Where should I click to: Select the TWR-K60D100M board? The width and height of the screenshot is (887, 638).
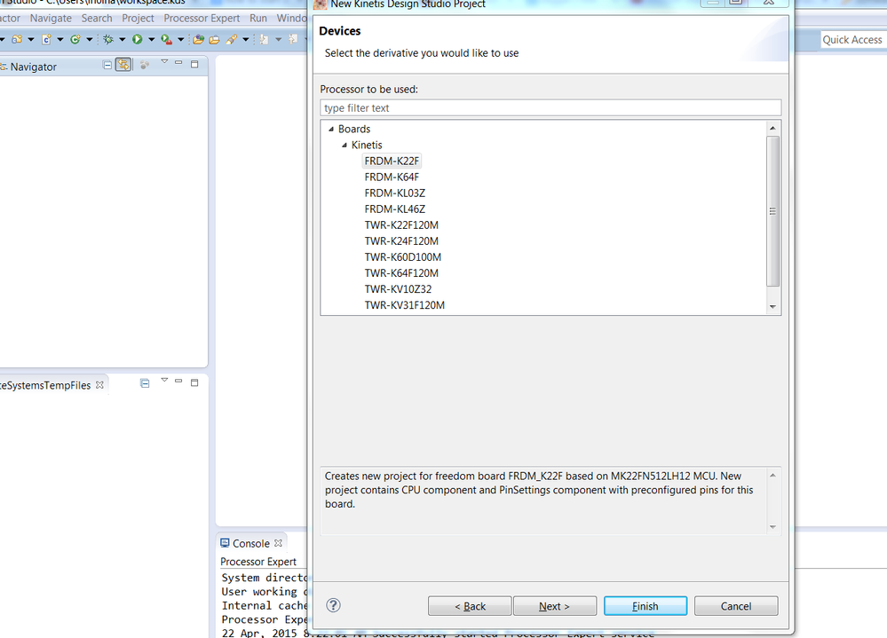point(403,257)
